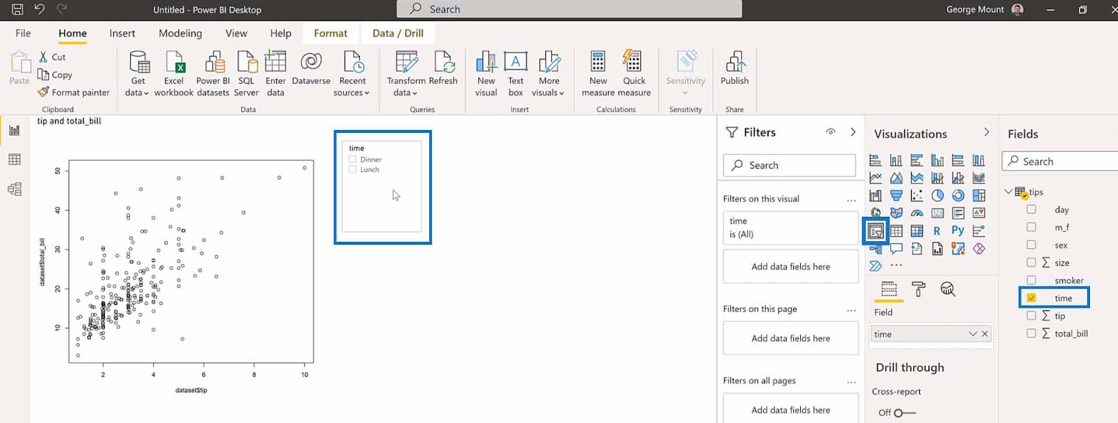Uncheck the time field

click(x=1031, y=298)
